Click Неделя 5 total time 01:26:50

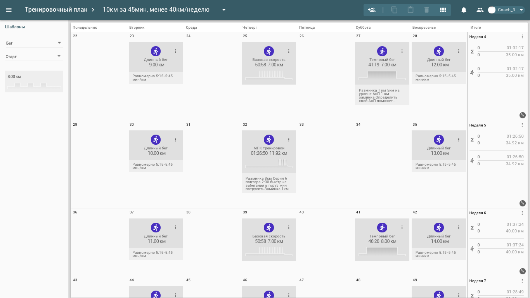point(515,136)
